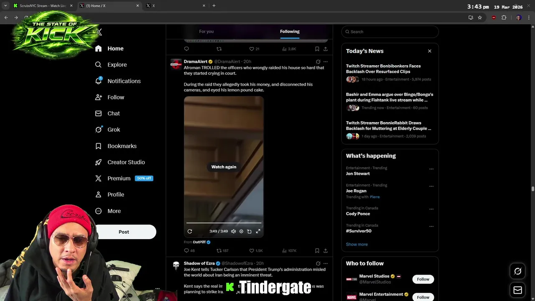Open Explore in sidebar
This screenshot has width=535, height=301.
[111, 65]
